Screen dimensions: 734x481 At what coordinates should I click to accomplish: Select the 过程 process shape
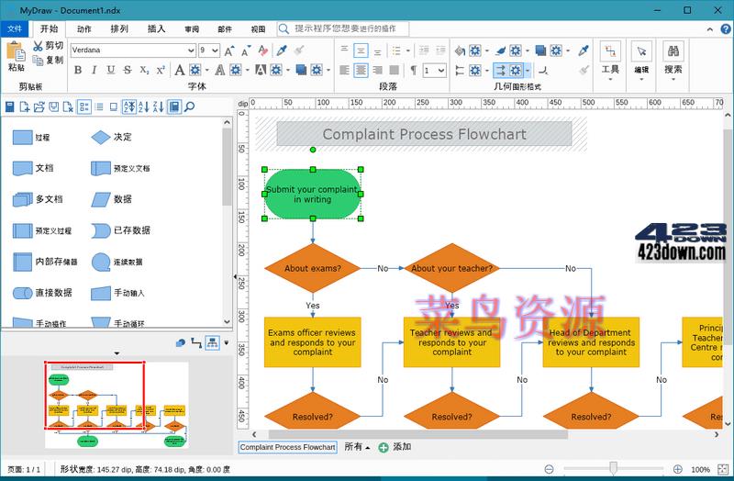[31, 137]
